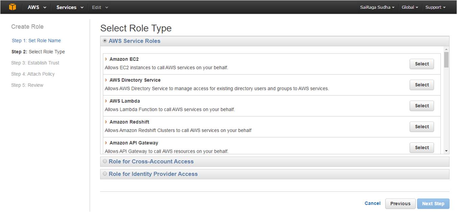The width and height of the screenshot is (457, 212).
Task: Expand the AWS Directory Service arrow
Action: (106, 80)
